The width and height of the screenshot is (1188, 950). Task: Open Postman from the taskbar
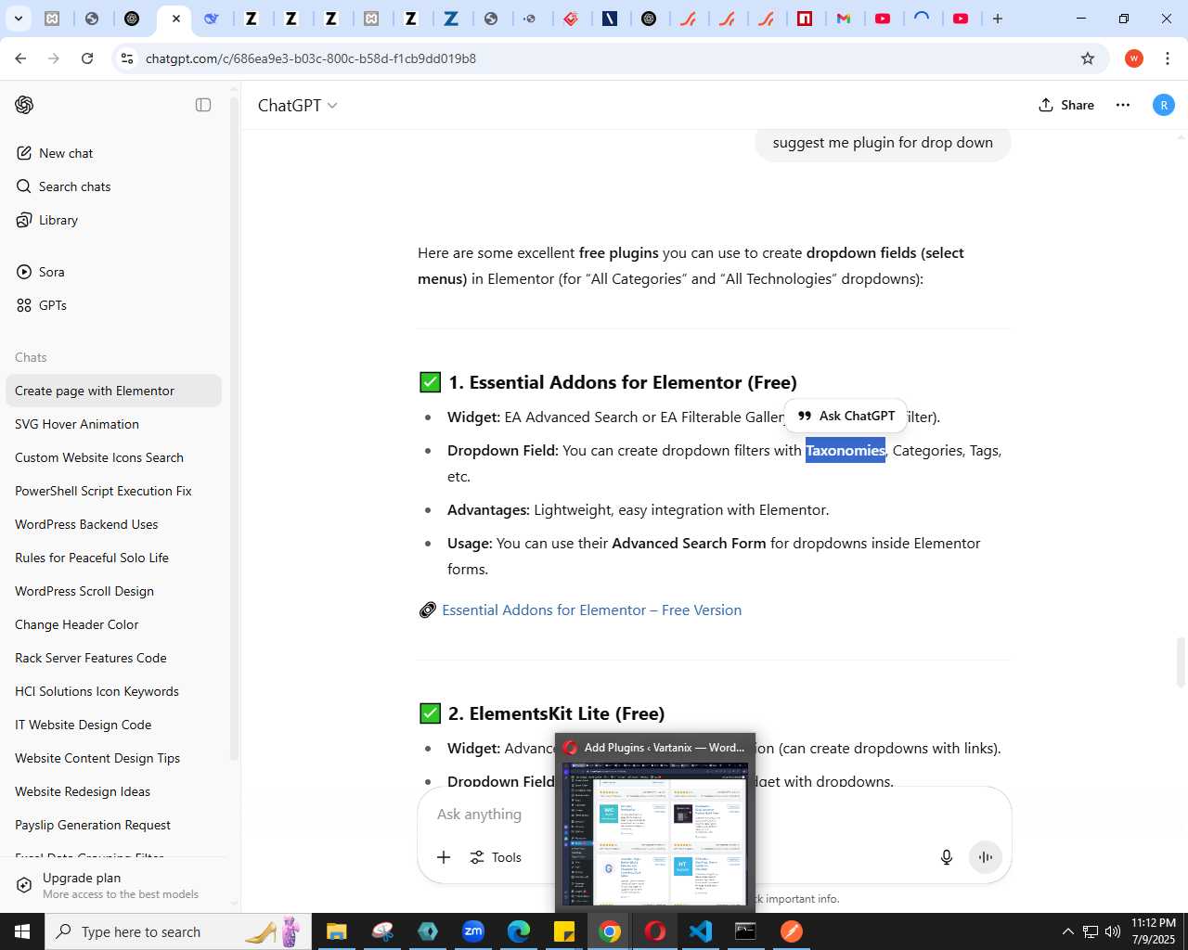coord(792,931)
